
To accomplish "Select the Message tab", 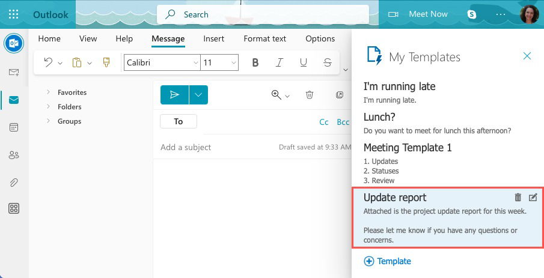I will (168, 38).
